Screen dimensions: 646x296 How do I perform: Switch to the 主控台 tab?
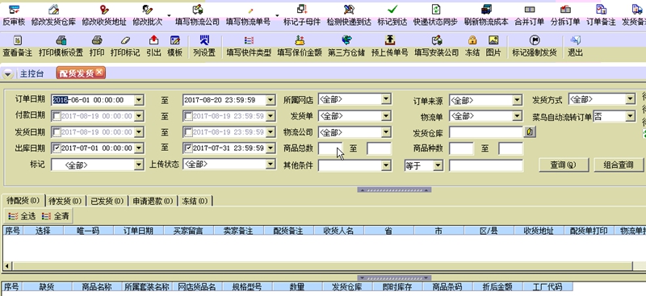pos(31,73)
